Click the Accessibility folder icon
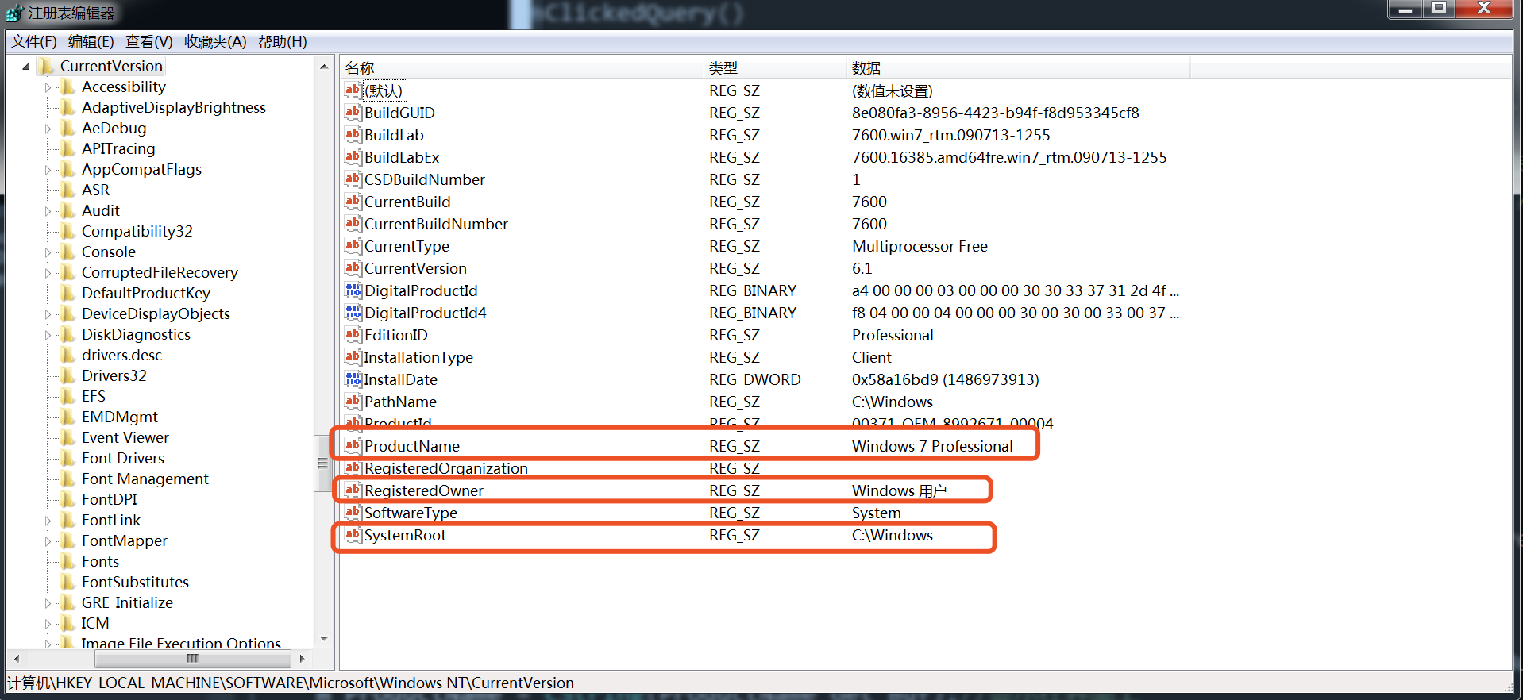 pos(69,87)
